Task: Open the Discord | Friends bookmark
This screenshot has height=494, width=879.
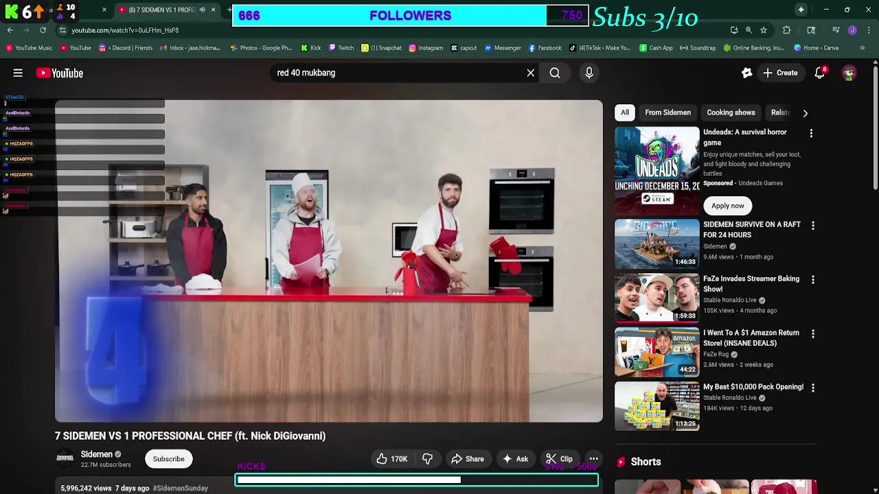Action: [x=126, y=48]
